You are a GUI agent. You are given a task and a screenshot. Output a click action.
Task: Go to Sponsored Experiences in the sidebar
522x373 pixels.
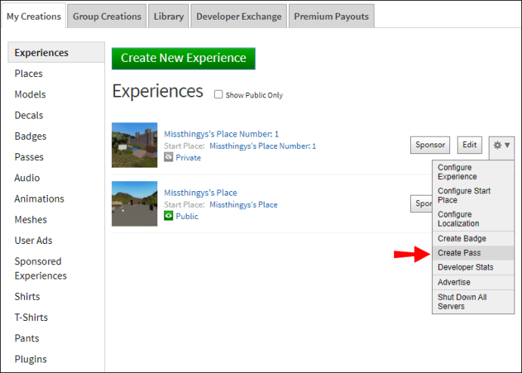coord(41,268)
